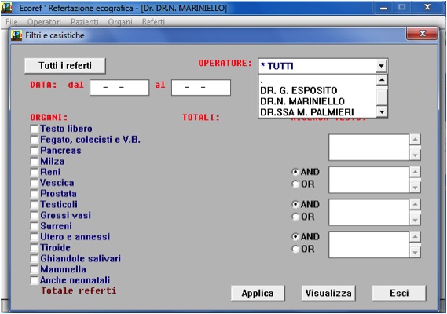447x314 pixels.
Task: Click the Esci button
Action: [399, 294]
